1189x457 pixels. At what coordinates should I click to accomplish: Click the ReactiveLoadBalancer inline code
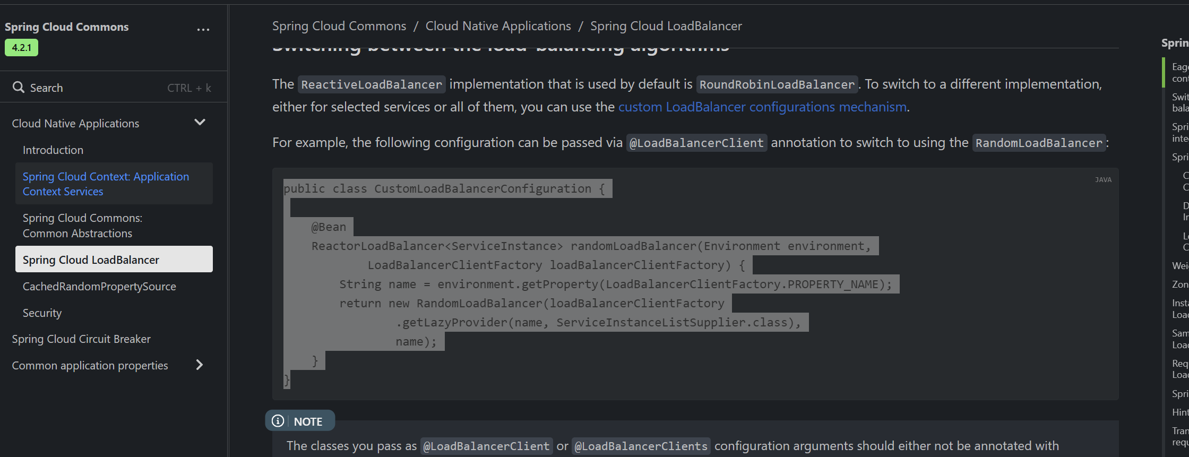[x=372, y=84]
